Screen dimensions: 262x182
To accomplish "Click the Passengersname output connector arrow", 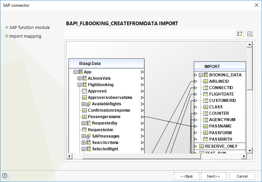I will [142, 117].
